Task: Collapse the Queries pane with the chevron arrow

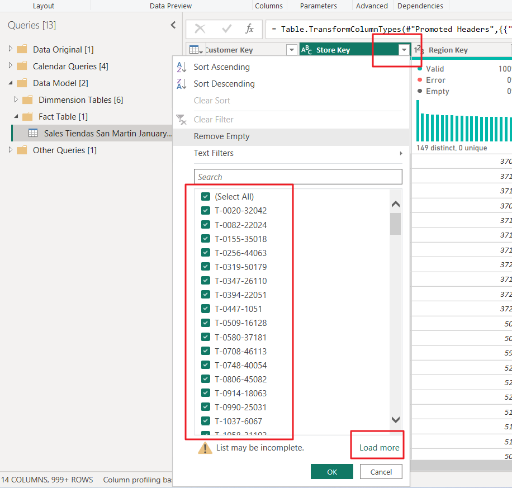Action: pyautogui.click(x=173, y=25)
